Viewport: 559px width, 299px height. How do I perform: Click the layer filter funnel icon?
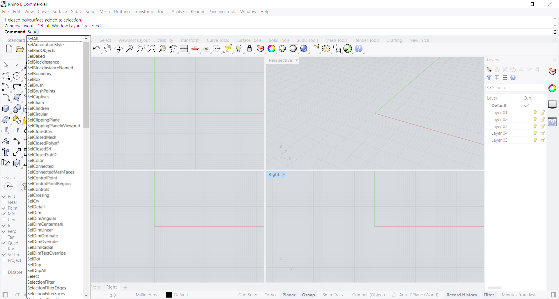pos(489,78)
